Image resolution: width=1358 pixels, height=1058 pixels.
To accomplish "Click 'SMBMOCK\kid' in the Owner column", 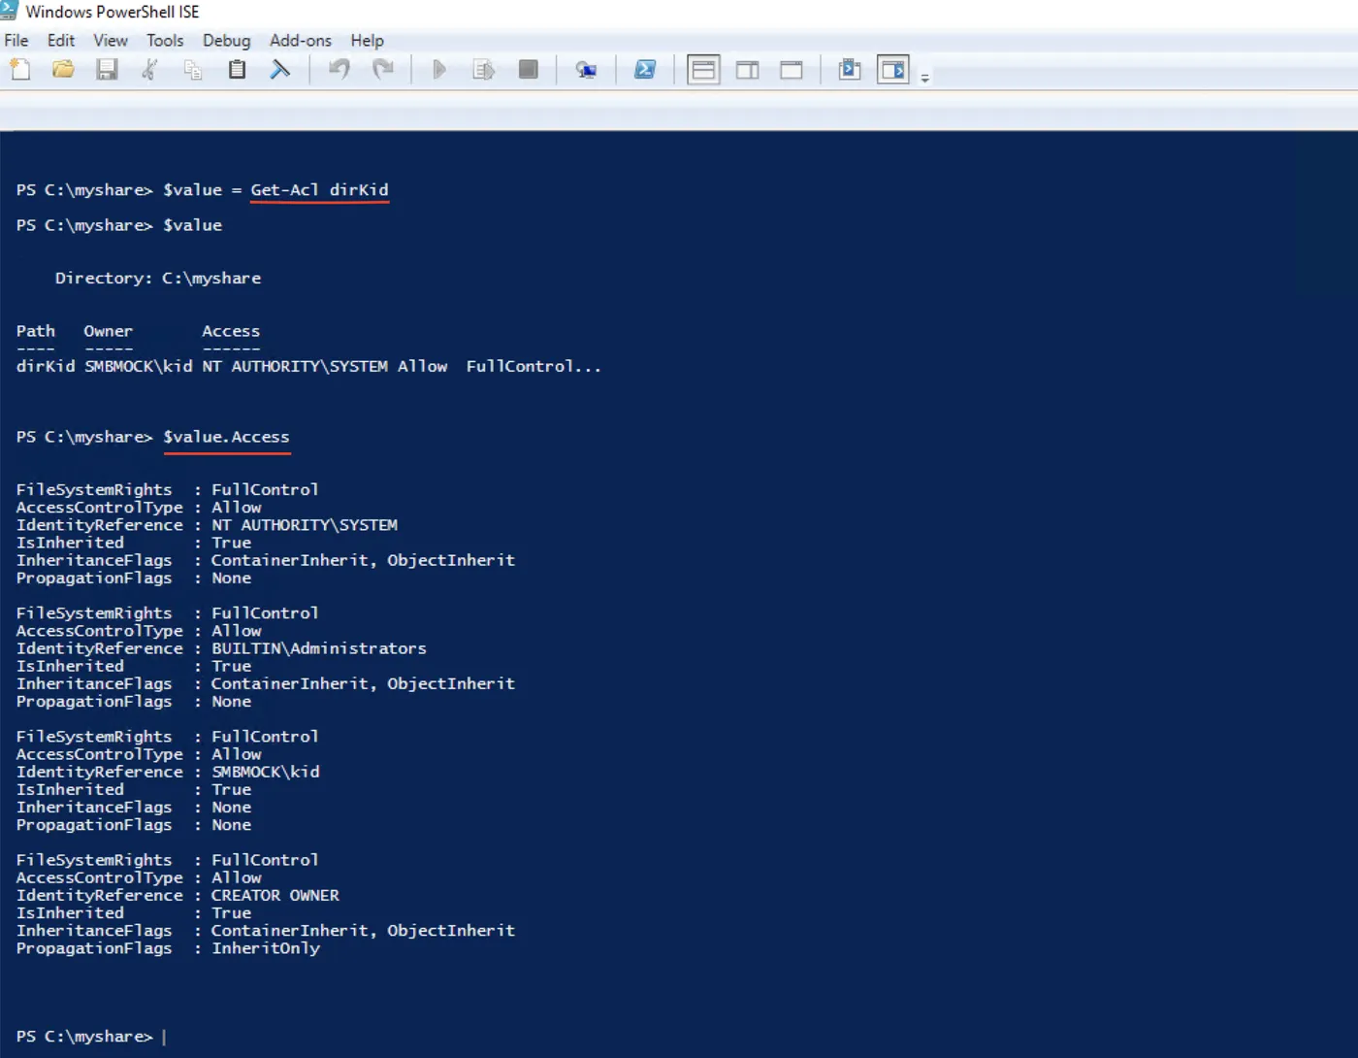I will [139, 367].
